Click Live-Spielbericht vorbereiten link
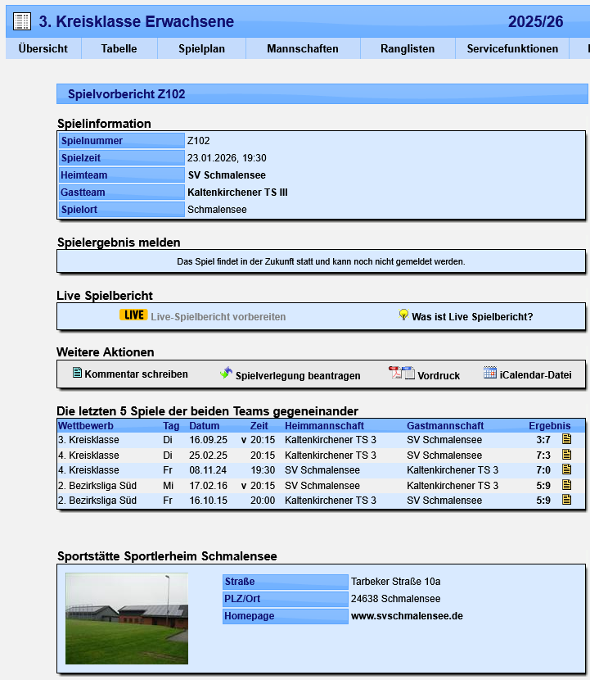 click(218, 317)
